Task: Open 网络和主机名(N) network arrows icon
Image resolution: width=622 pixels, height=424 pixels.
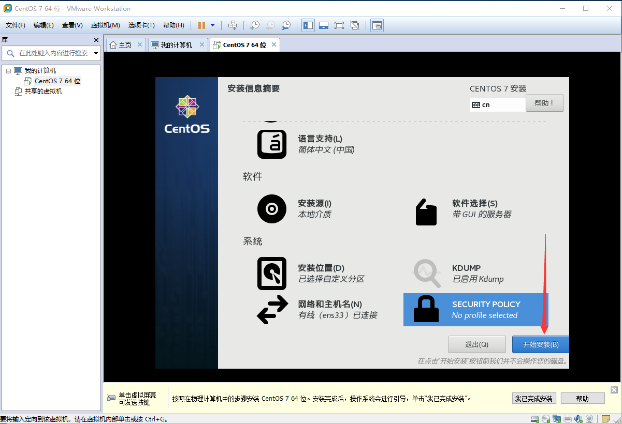Action: [x=272, y=310]
